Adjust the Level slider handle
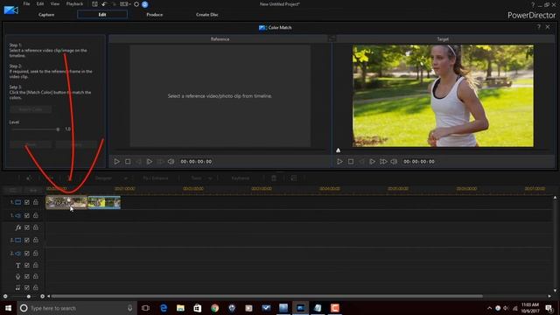 point(58,129)
